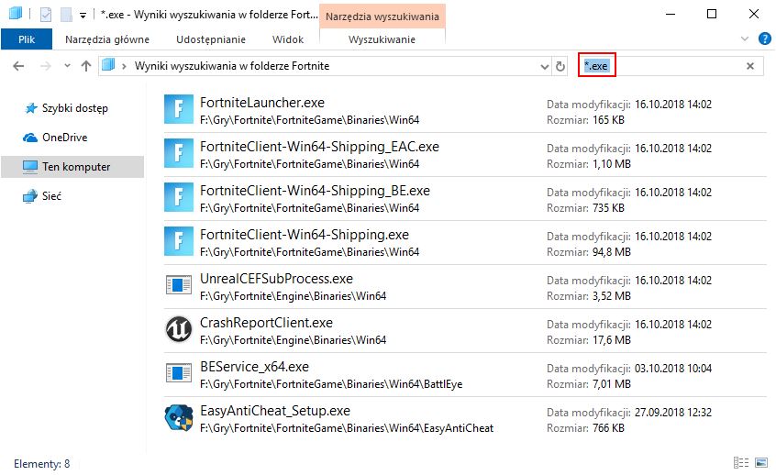Image resolution: width=776 pixels, height=475 pixels.
Task: Open the Widok tab
Action: coord(287,39)
